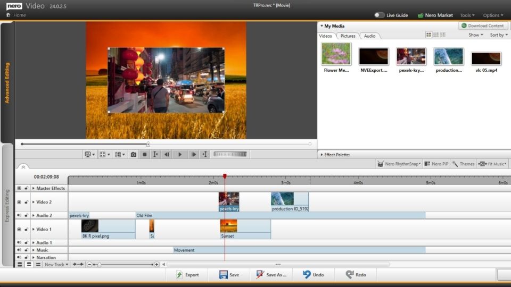Click the snapshot camera icon below the preview
The width and height of the screenshot is (511, 287).
[133, 155]
